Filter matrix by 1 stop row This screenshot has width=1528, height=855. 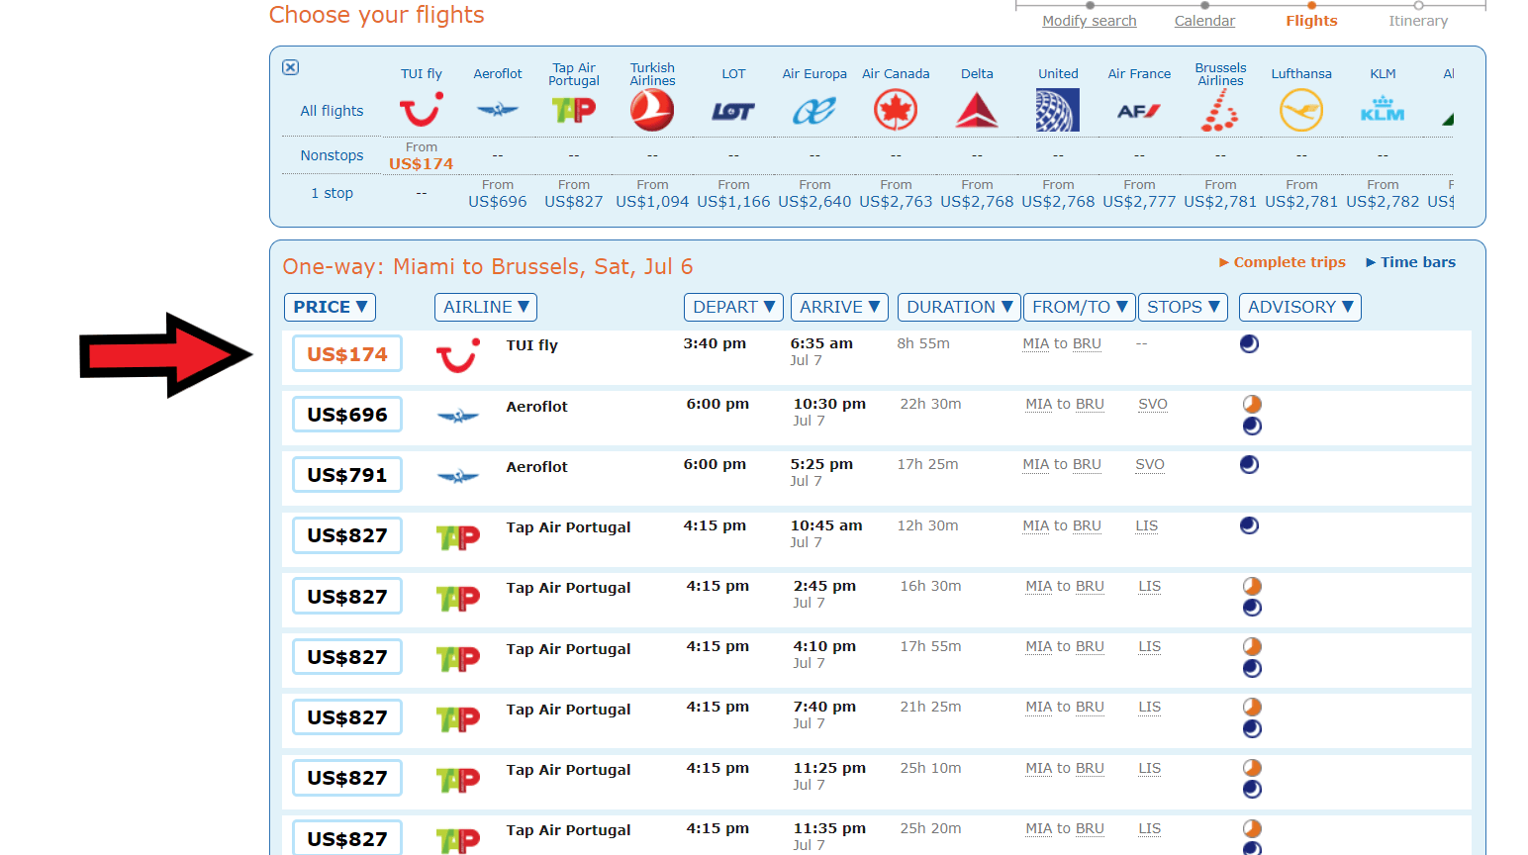tap(332, 193)
